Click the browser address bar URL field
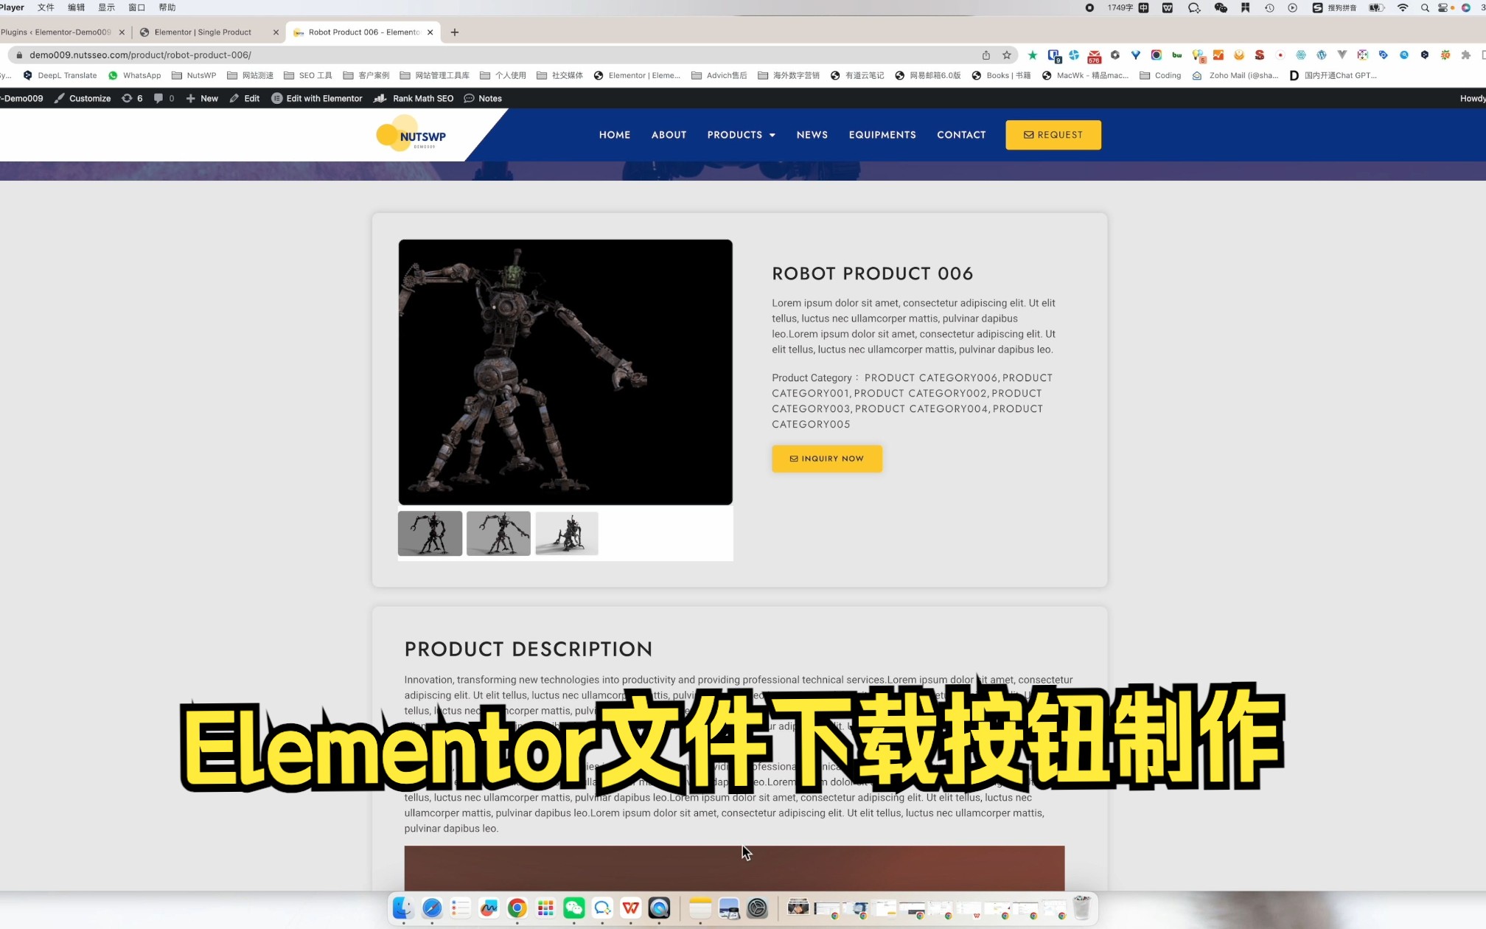Viewport: 1486px width, 929px height. 506,55
